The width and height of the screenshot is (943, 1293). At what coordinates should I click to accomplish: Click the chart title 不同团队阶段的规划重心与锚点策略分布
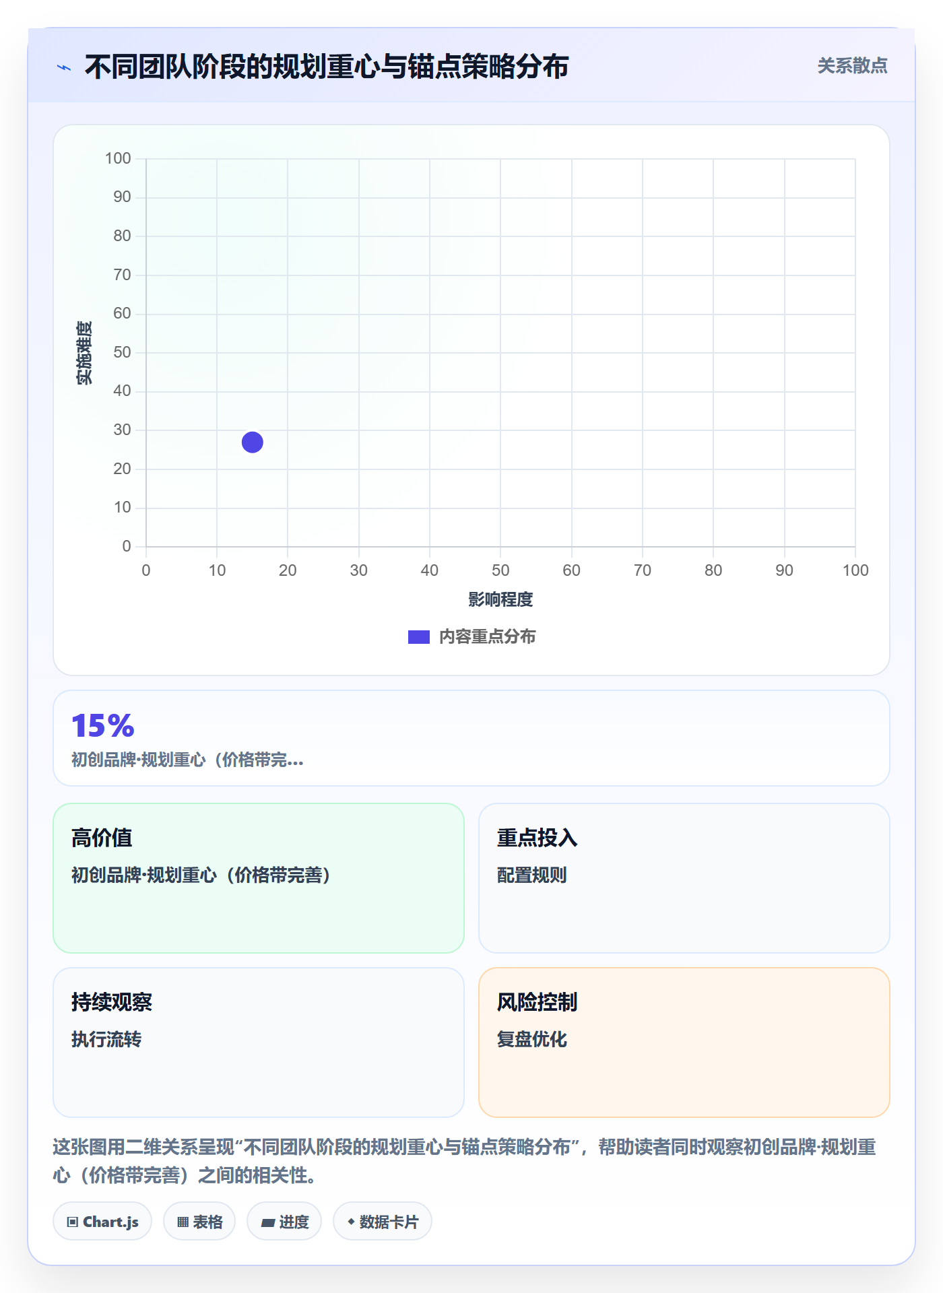coord(327,67)
